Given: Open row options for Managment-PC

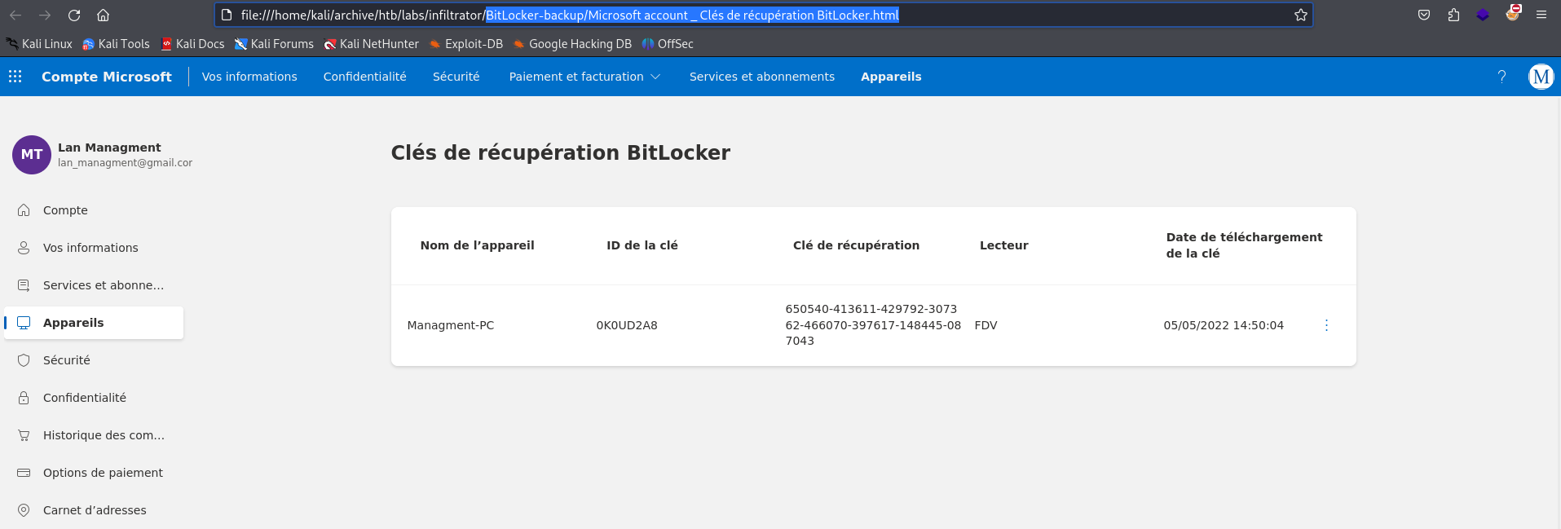Looking at the screenshot, I should click(1326, 325).
